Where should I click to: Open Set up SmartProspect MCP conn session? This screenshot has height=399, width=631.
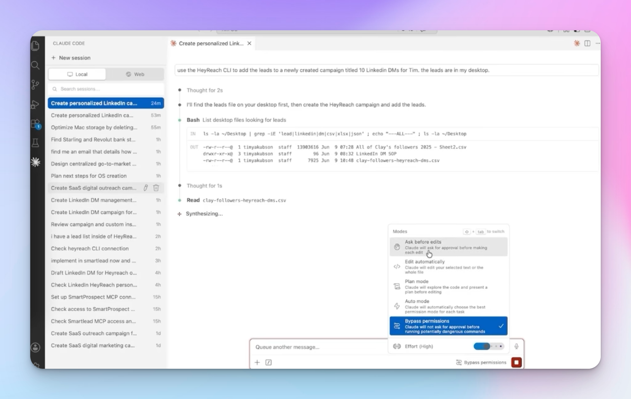click(x=106, y=297)
